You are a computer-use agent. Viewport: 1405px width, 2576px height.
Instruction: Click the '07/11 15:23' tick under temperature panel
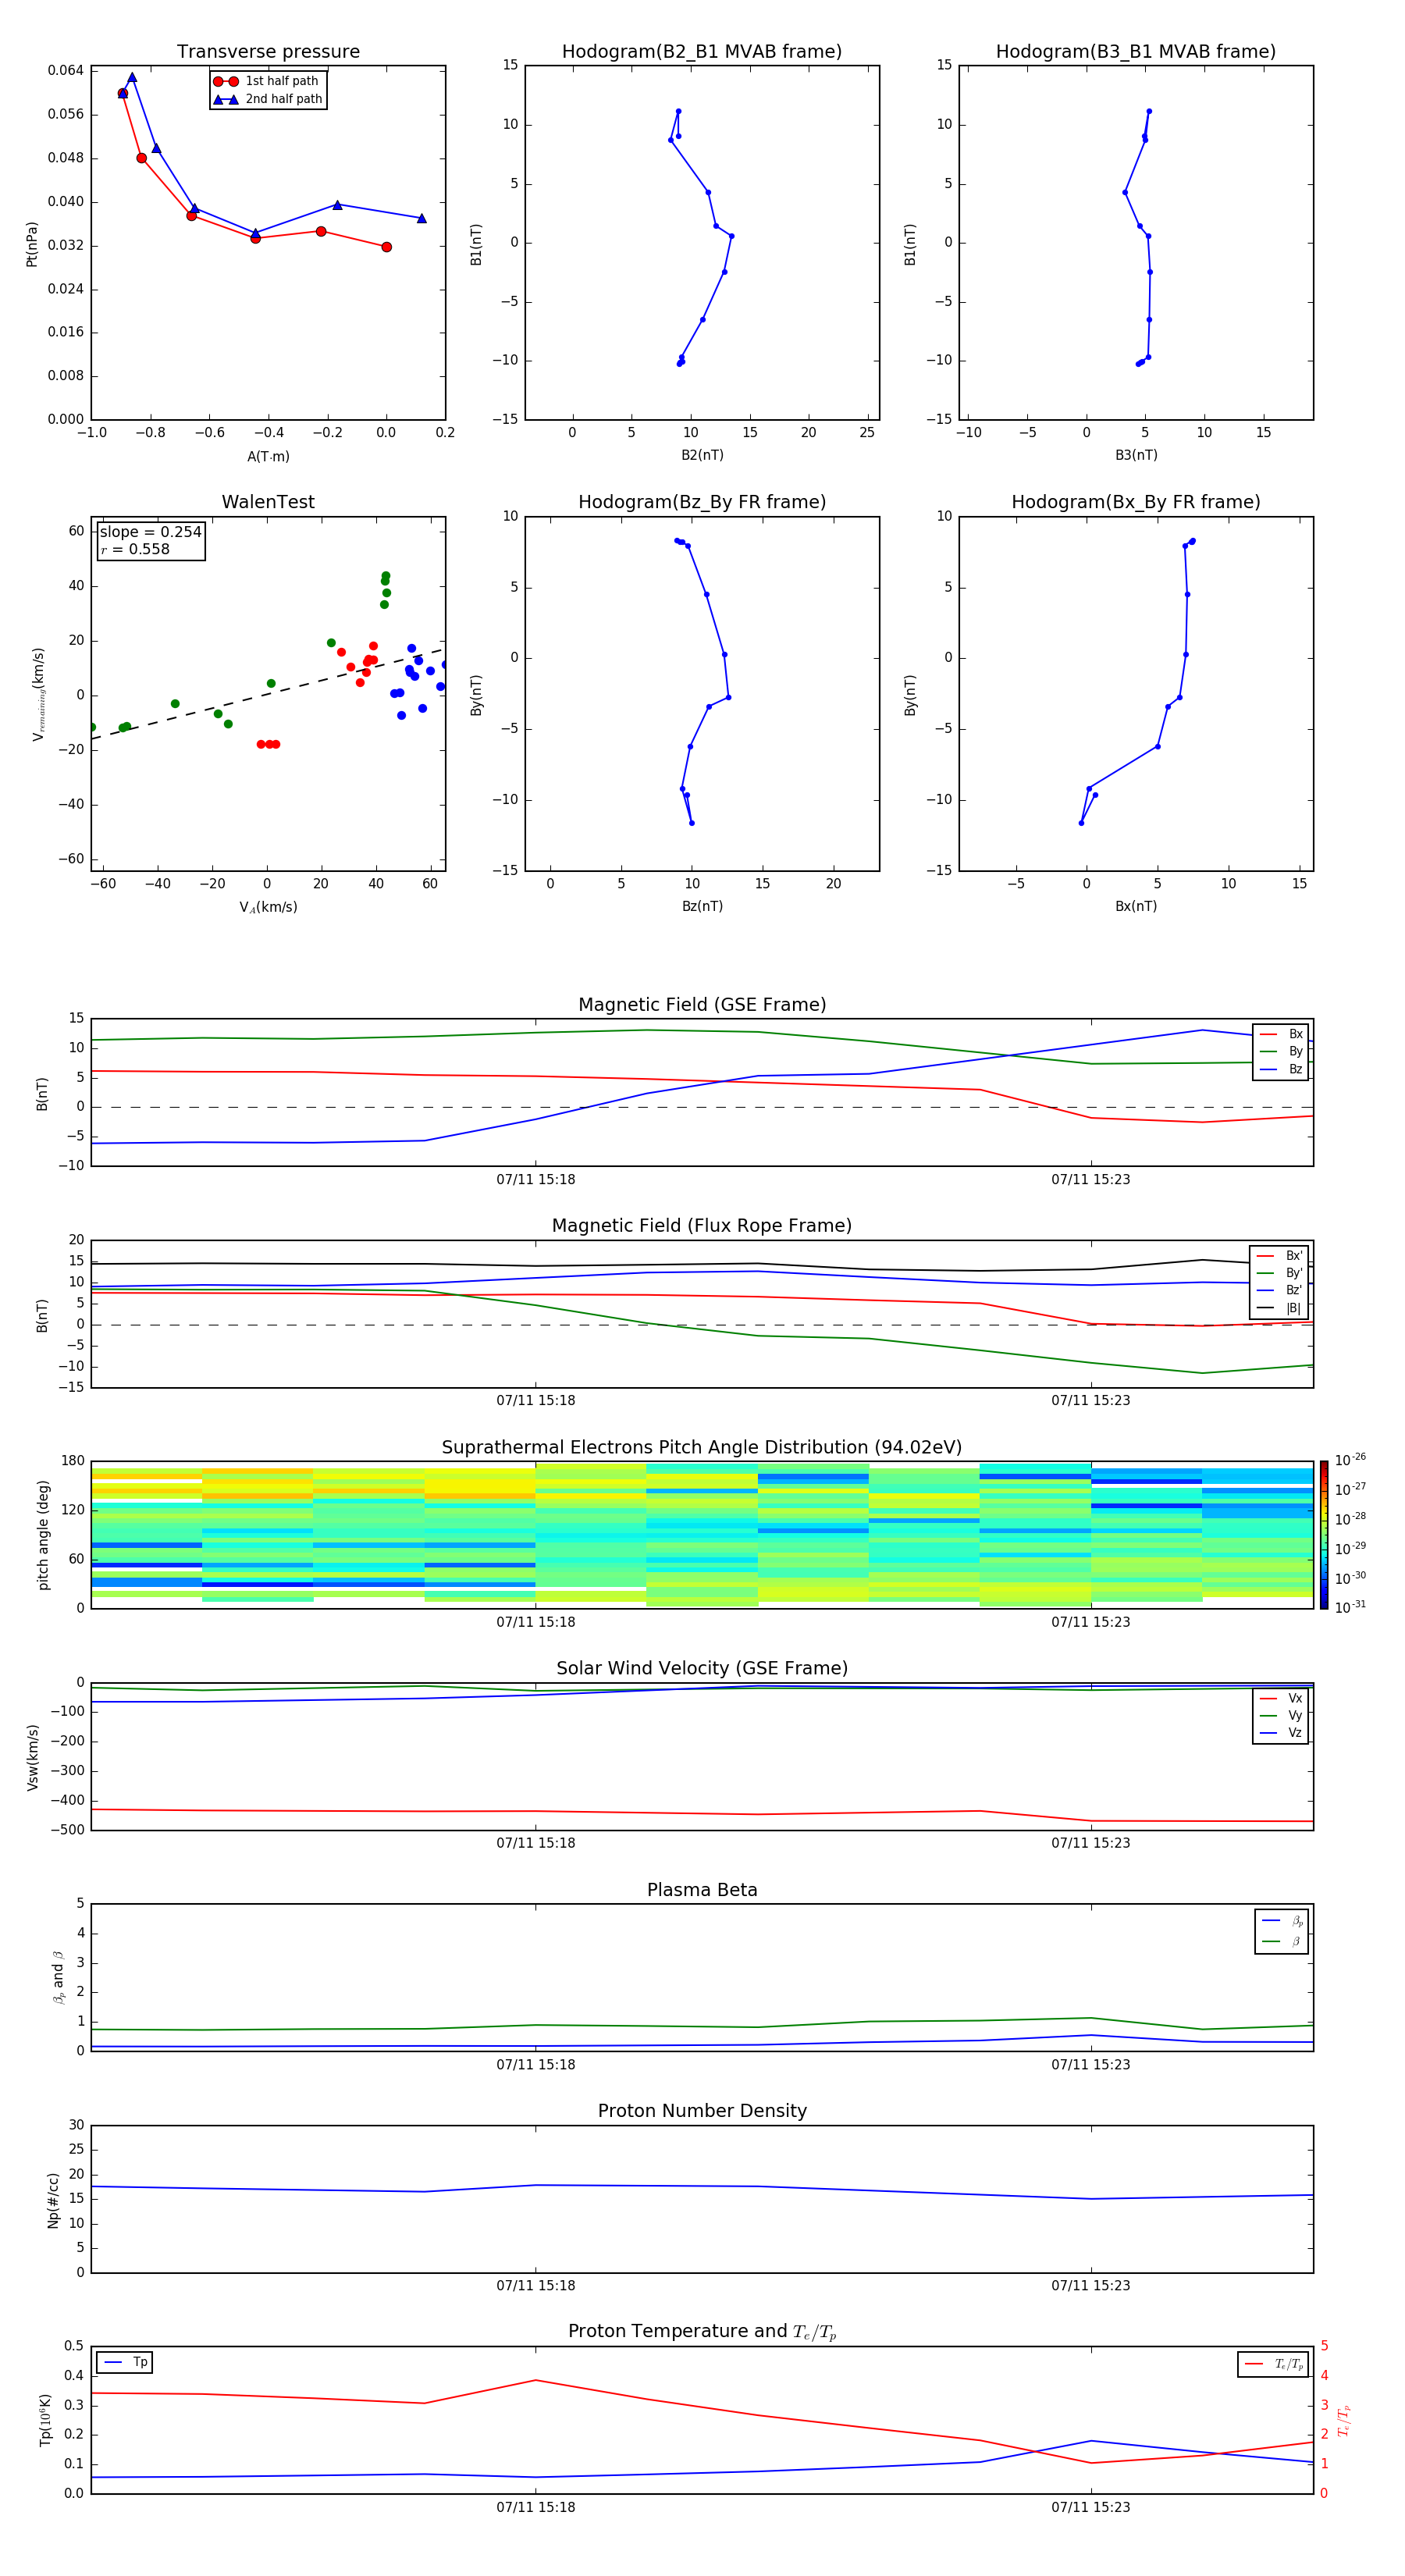point(1091,2507)
